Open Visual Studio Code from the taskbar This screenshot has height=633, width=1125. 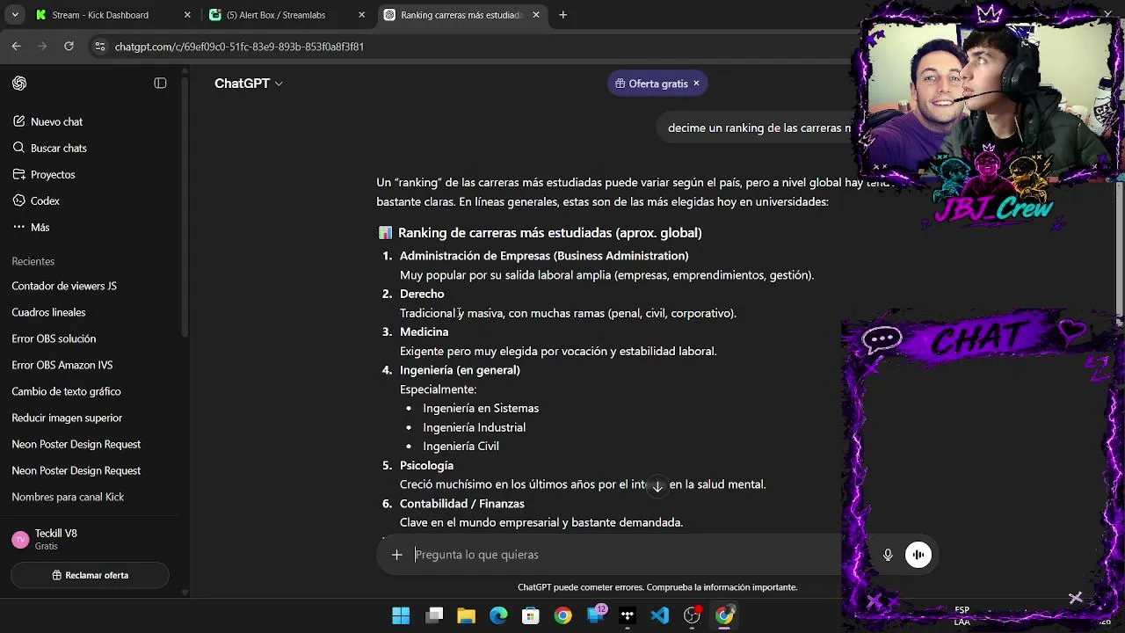point(659,615)
